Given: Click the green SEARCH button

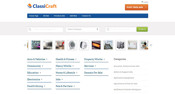Looking at the screenshot, I should [142, 29].
